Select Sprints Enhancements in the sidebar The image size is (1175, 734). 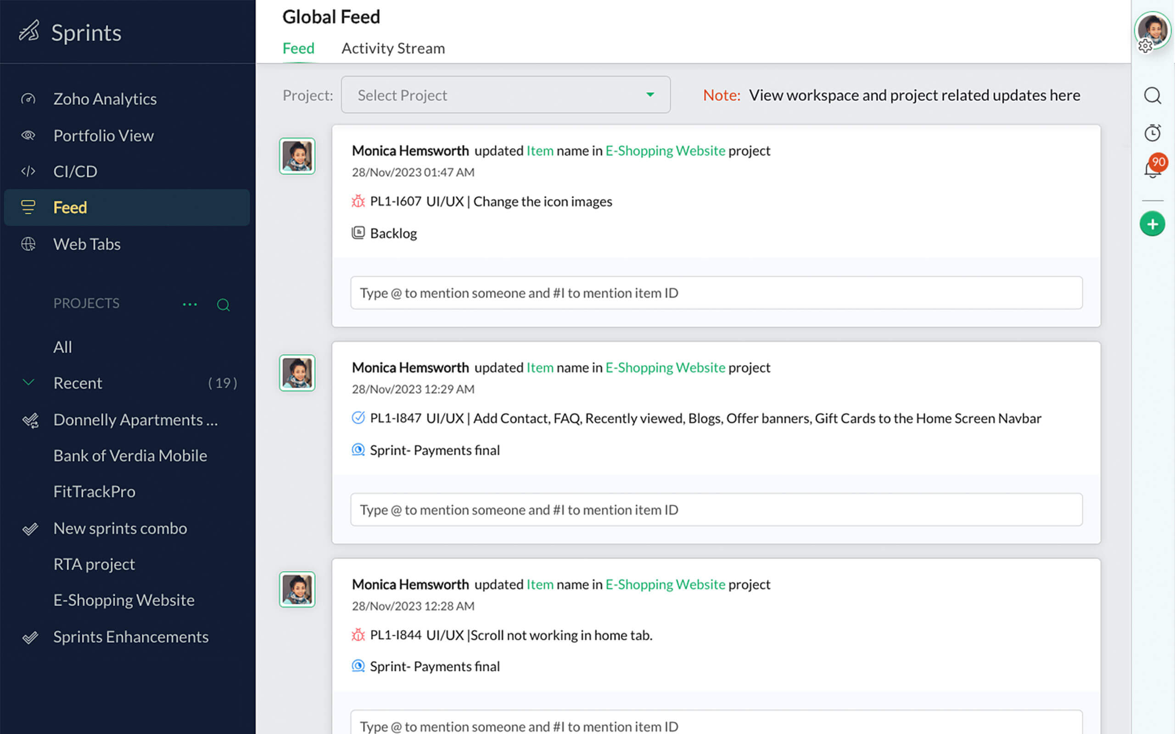tap(130, 636)
